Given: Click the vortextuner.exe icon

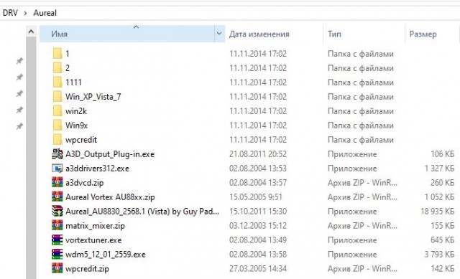Looking at the screenshot, I should click(57, 240).
